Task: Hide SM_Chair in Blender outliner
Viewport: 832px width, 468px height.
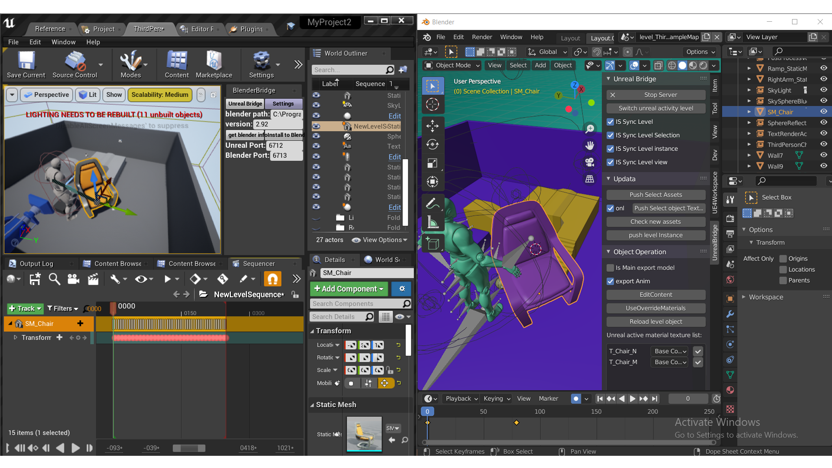Action: 823,112
